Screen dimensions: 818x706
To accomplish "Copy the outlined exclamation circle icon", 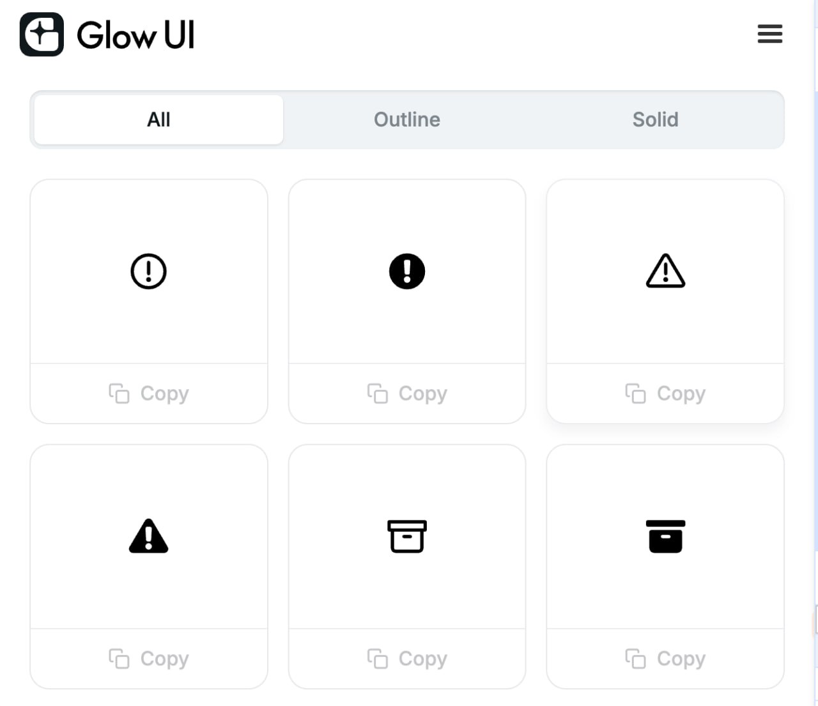I will pos(149,394).
